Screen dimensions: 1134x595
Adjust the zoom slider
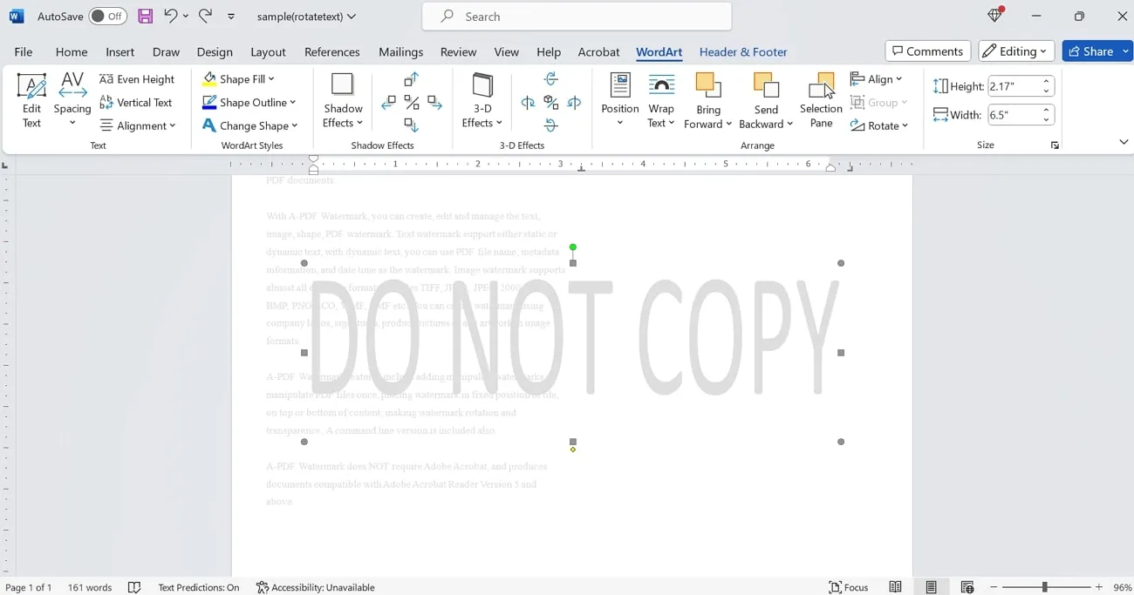pos(1046,586)
